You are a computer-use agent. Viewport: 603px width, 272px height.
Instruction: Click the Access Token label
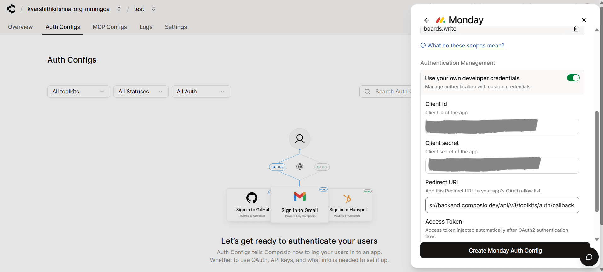[x=444, y=222]
